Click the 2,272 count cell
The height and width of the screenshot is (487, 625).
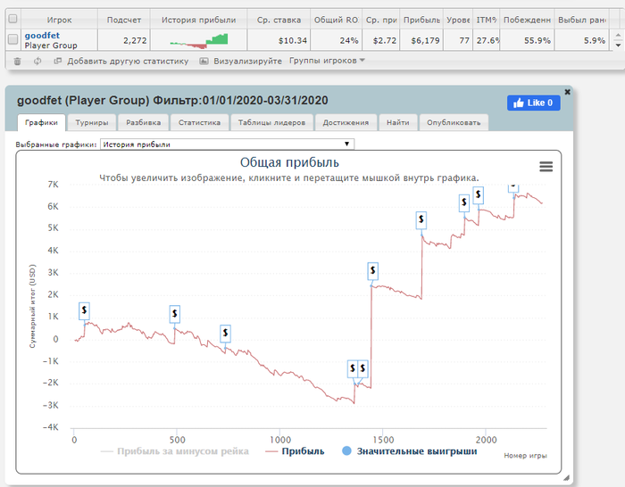point(124,40)
